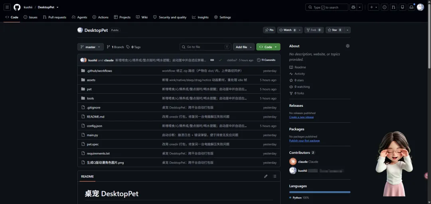Image resolution: width=431 pixels, height=204 pixels.
Task: Expand the Star lists dropdown arrow
Action: point(348,30)
